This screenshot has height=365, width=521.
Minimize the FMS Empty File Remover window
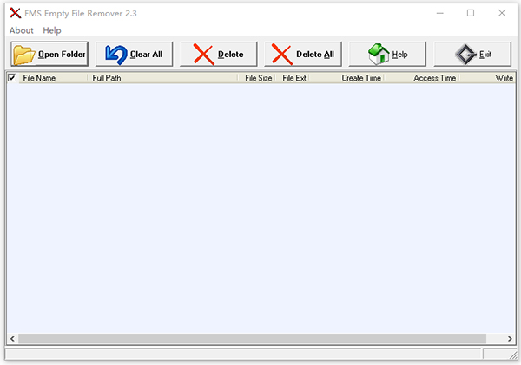440,13
